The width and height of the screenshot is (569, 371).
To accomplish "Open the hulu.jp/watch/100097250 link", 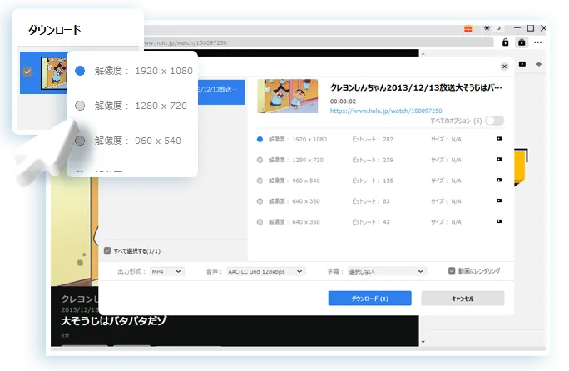I will [x=386, y=111].
